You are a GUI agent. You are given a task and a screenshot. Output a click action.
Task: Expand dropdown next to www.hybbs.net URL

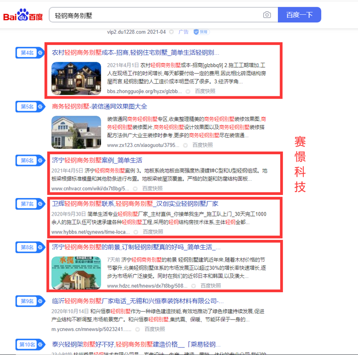pyautogui.click(x=136, y=232)
